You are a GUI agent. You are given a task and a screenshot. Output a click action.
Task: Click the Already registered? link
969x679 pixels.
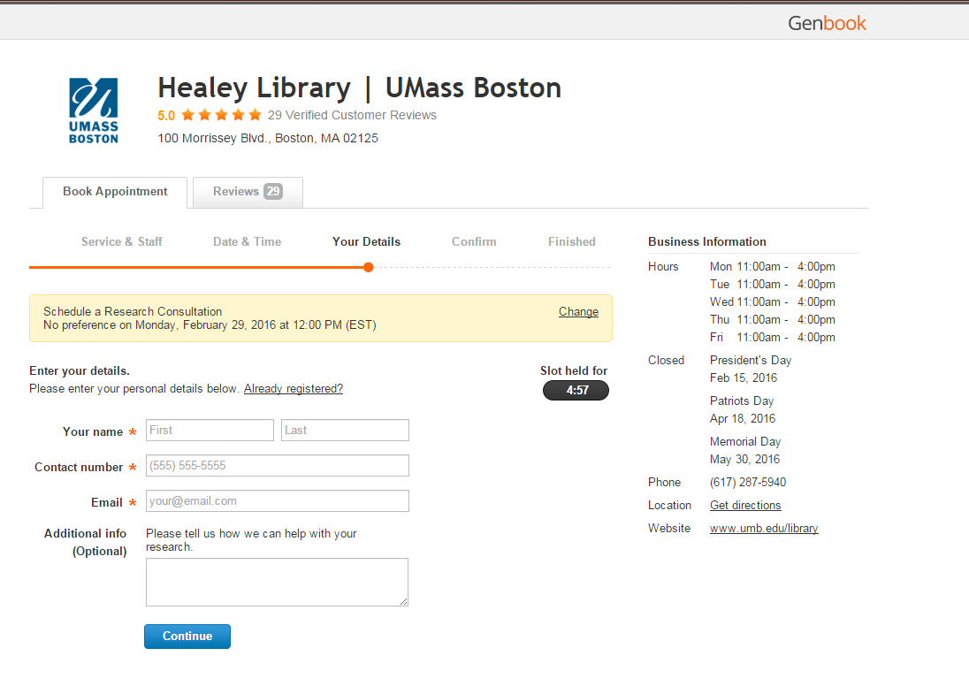pyautogui.click(x=294, y=389)
